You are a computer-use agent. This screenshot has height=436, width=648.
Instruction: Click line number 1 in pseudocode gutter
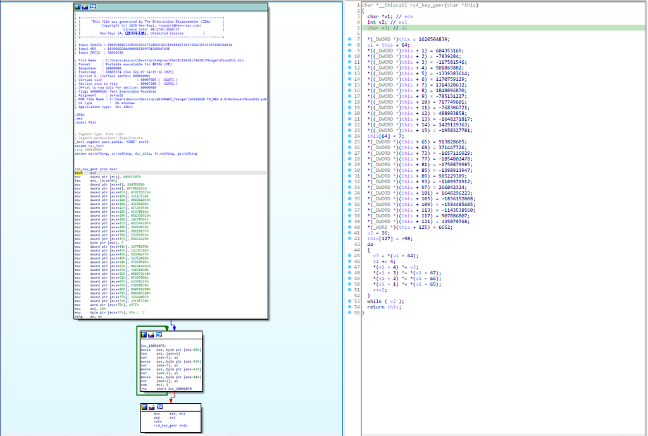click(x=358, y=5)
